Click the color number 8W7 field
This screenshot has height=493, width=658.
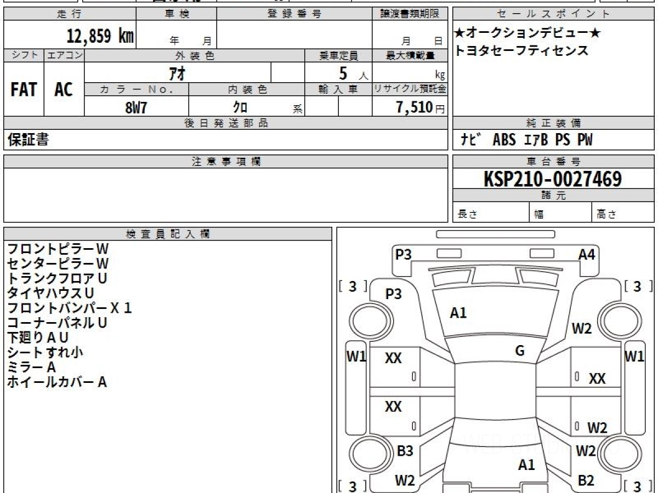pyautogui.click(x=137, y=107)
